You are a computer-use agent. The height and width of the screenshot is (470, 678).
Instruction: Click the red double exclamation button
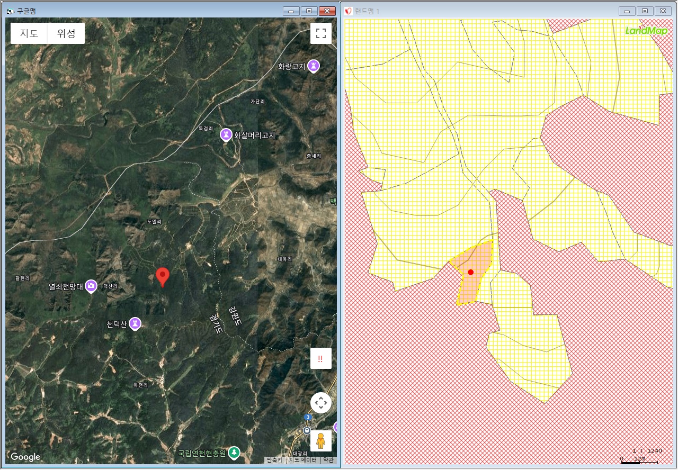point(320,358)
